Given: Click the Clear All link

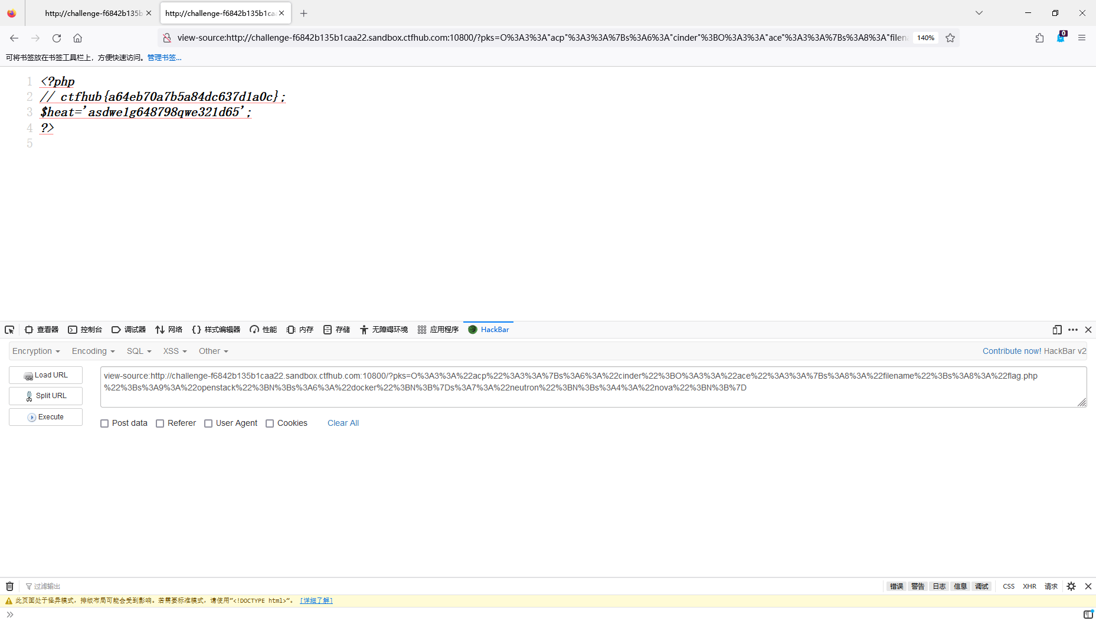Looking at the screenshot, I should tap(343, 423).
